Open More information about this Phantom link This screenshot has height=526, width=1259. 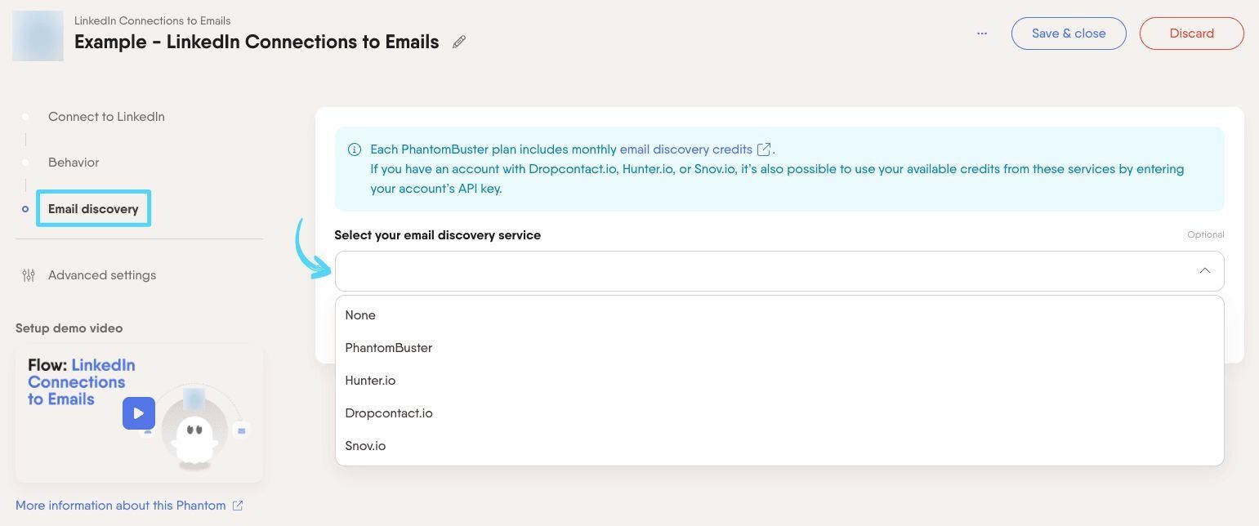point(121,506)
